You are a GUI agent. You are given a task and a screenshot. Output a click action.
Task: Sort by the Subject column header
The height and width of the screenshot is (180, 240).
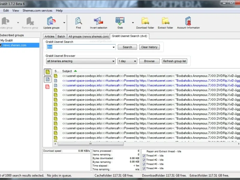tap(67, 71)
